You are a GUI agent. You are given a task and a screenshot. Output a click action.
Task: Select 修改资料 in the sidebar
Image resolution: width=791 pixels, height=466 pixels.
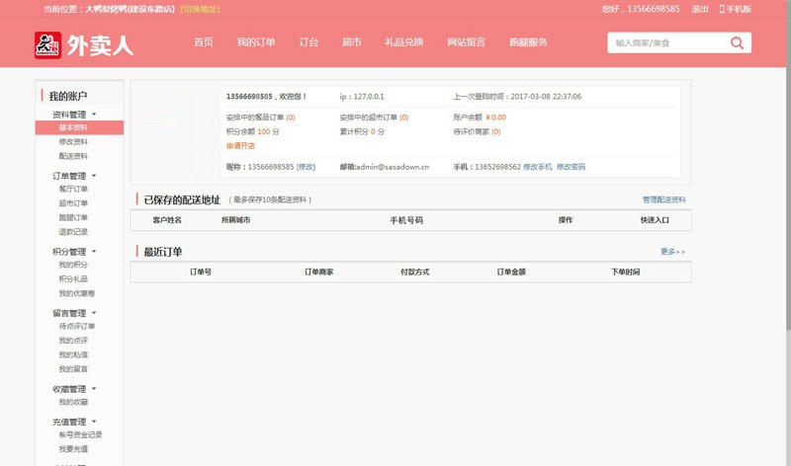73,141
